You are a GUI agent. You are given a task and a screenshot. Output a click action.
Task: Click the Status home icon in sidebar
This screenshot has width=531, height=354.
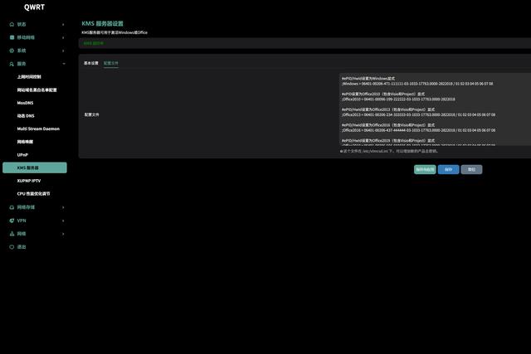pos(12,24)
